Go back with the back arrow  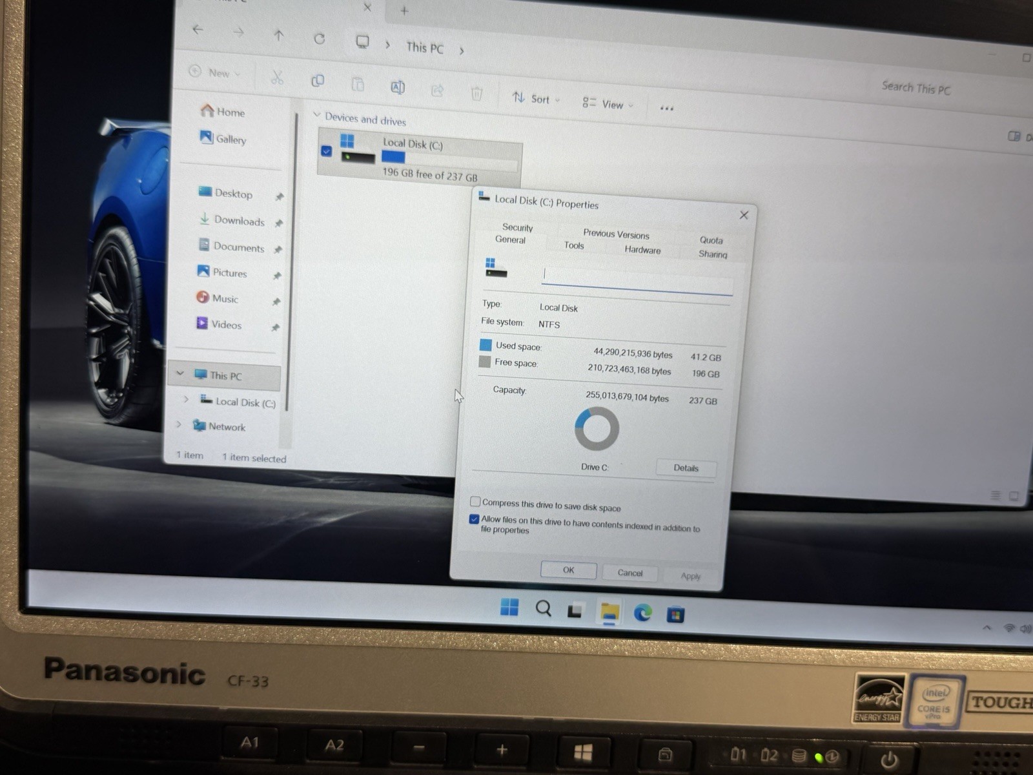coord(198,29)
